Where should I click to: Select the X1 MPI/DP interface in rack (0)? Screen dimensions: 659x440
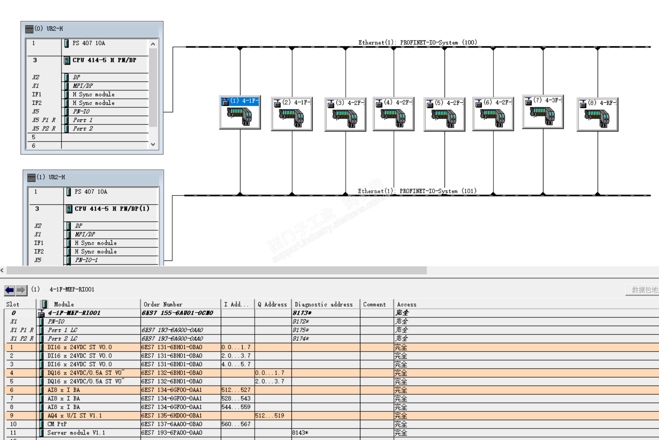(87, 86)
